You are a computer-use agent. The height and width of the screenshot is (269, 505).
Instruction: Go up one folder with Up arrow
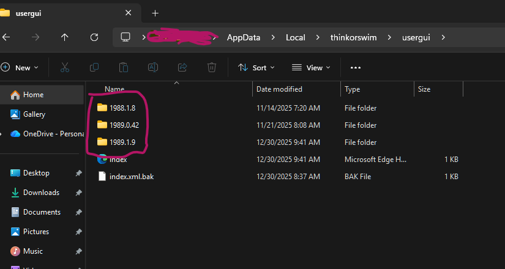point(65,37)
